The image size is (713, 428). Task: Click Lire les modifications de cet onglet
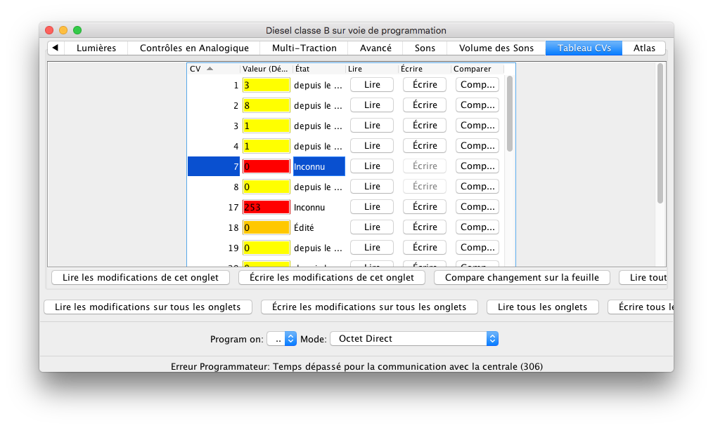[141, 278]
